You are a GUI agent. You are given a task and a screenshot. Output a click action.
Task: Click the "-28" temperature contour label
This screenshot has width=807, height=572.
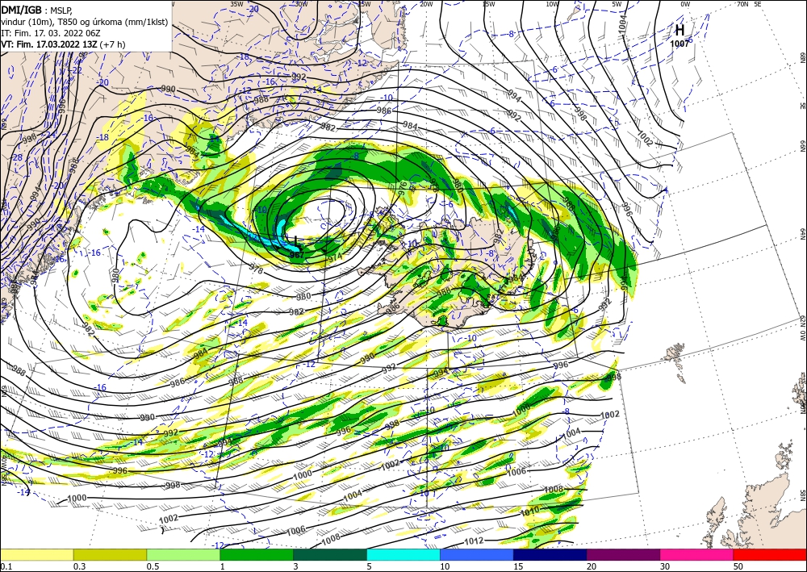click(16, 157)
